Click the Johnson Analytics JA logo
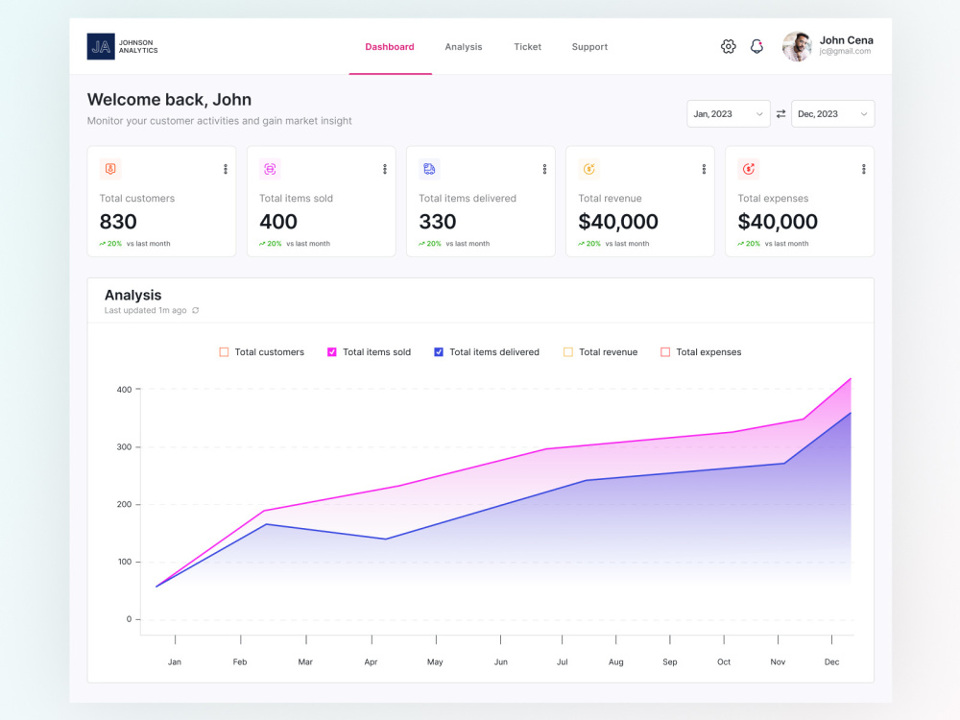This screenshot has height=720, width=960. (101, 46)
